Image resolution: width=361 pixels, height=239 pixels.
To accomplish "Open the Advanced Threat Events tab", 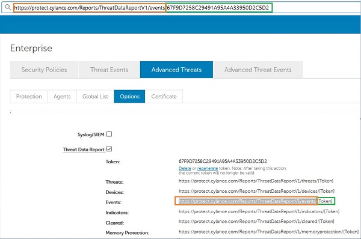I will pos(258,70).
